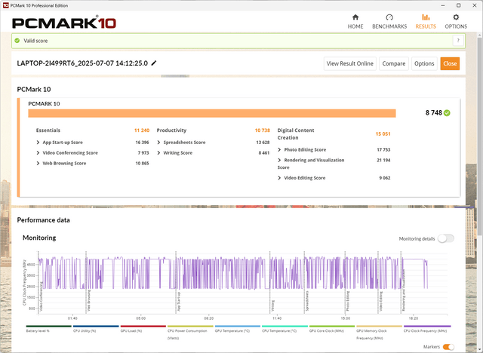
Task: Click View Result Online button
Action: [x=350, y=63]
